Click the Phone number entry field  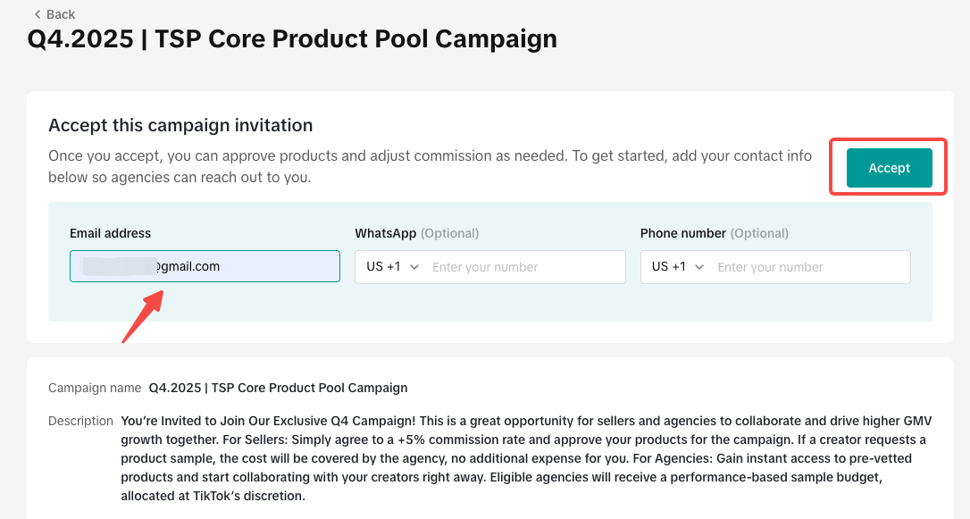tap(808, 267)
